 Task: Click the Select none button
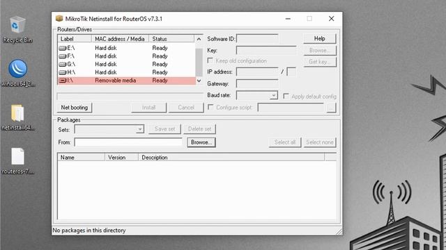(x=320, y=142)
